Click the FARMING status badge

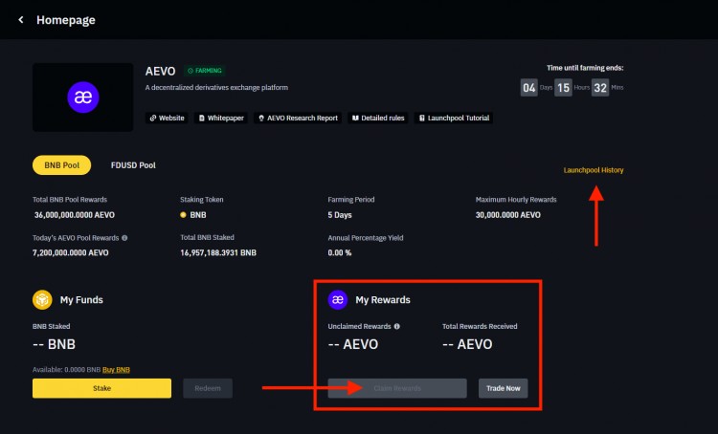pos(205,71)
